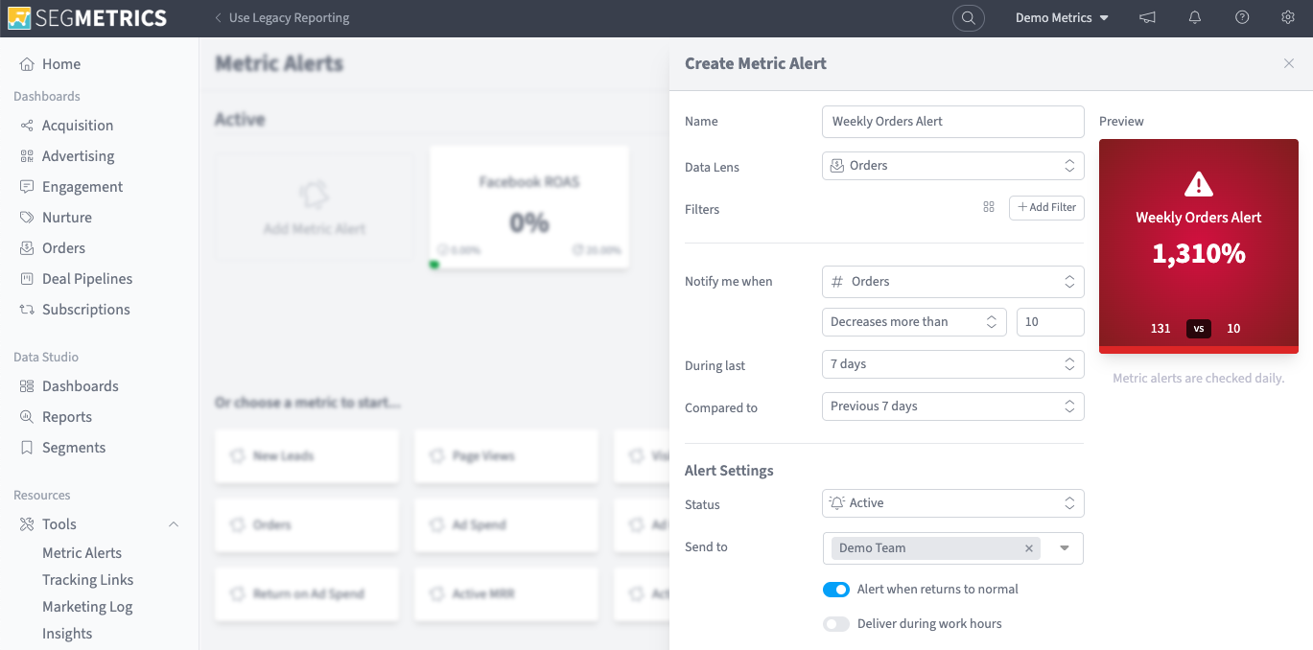Viewport: 1313px width, 650px height.
Task: Click the filter grid icon next to Filters
Action: coord(988,206)
